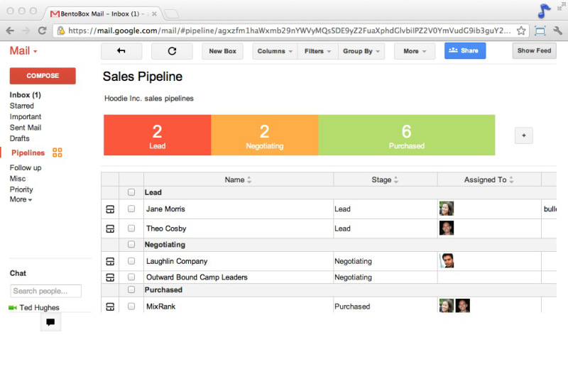
Task: Bookmark page with the star icon
Action: coord(521,31)
